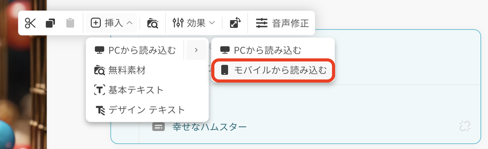
Task: Click the 幸せなハムスター text link
Action: pos(210,127)
